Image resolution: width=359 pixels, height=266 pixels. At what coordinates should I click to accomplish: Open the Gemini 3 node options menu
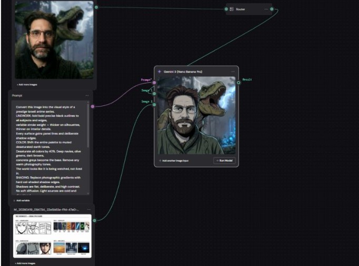pos(233,72)
